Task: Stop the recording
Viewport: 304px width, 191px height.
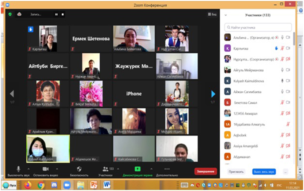Action: pyautogui.click(x=63, y=15)
